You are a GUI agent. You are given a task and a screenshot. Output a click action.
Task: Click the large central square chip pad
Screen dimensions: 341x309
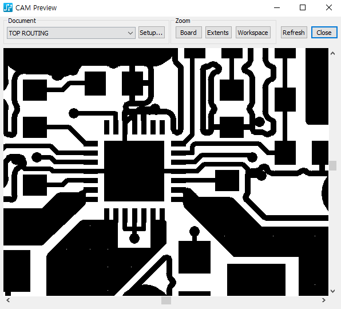pos(134,171)
